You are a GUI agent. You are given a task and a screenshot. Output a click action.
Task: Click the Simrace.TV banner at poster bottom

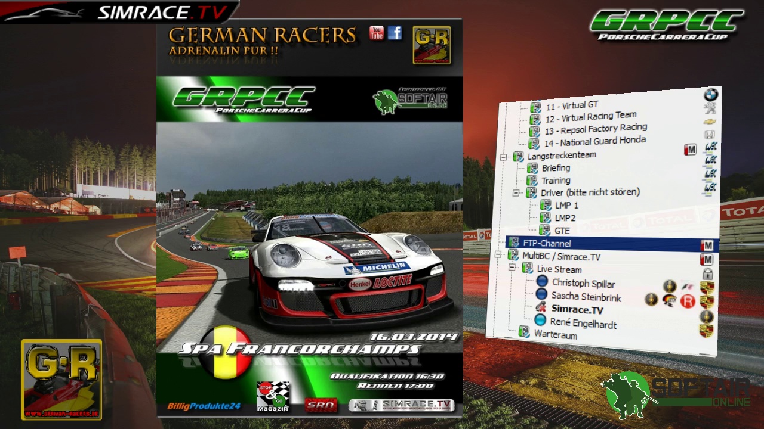[401, 405]
